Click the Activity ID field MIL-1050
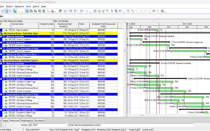 click(48, 125)
